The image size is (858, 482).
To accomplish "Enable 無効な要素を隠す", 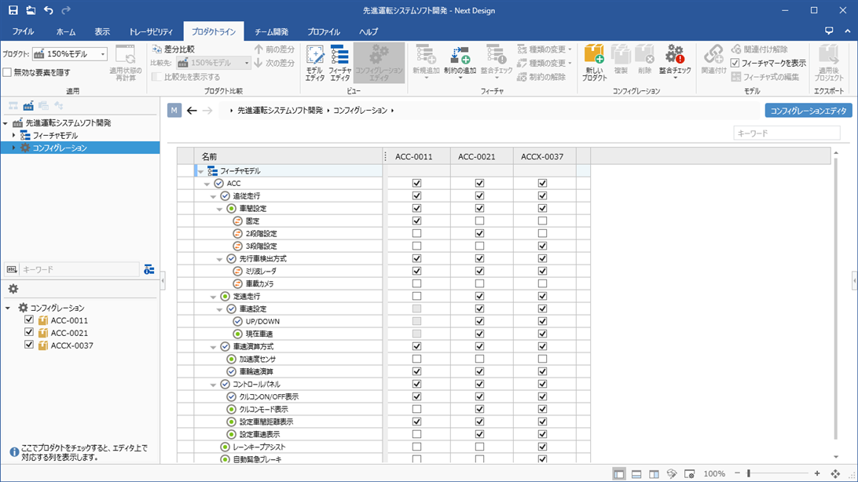I will (8, 72).
